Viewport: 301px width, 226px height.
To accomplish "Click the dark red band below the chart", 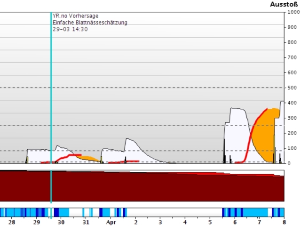I will (141, 188).
